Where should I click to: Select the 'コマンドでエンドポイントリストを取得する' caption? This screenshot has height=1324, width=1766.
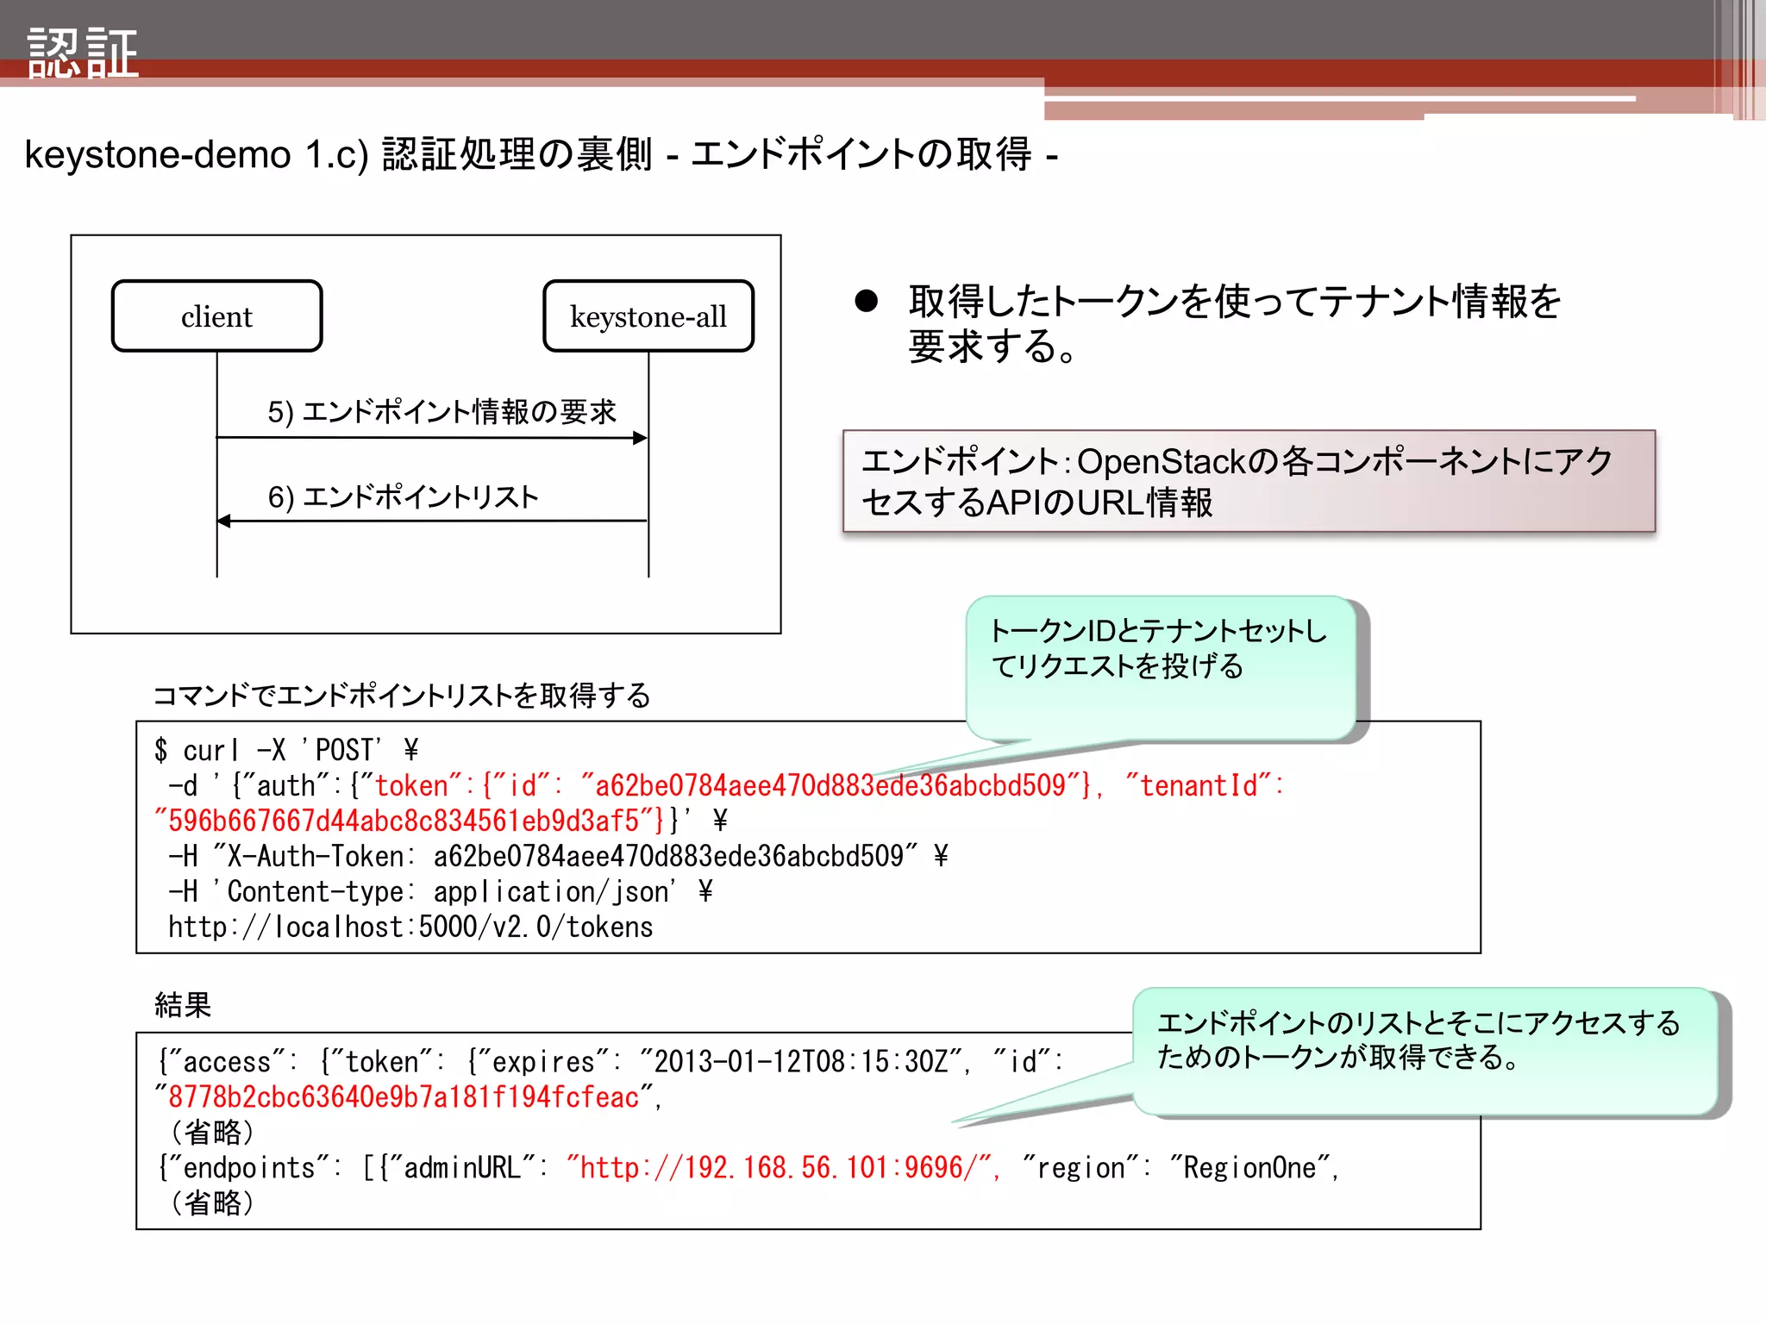point(402,696)
